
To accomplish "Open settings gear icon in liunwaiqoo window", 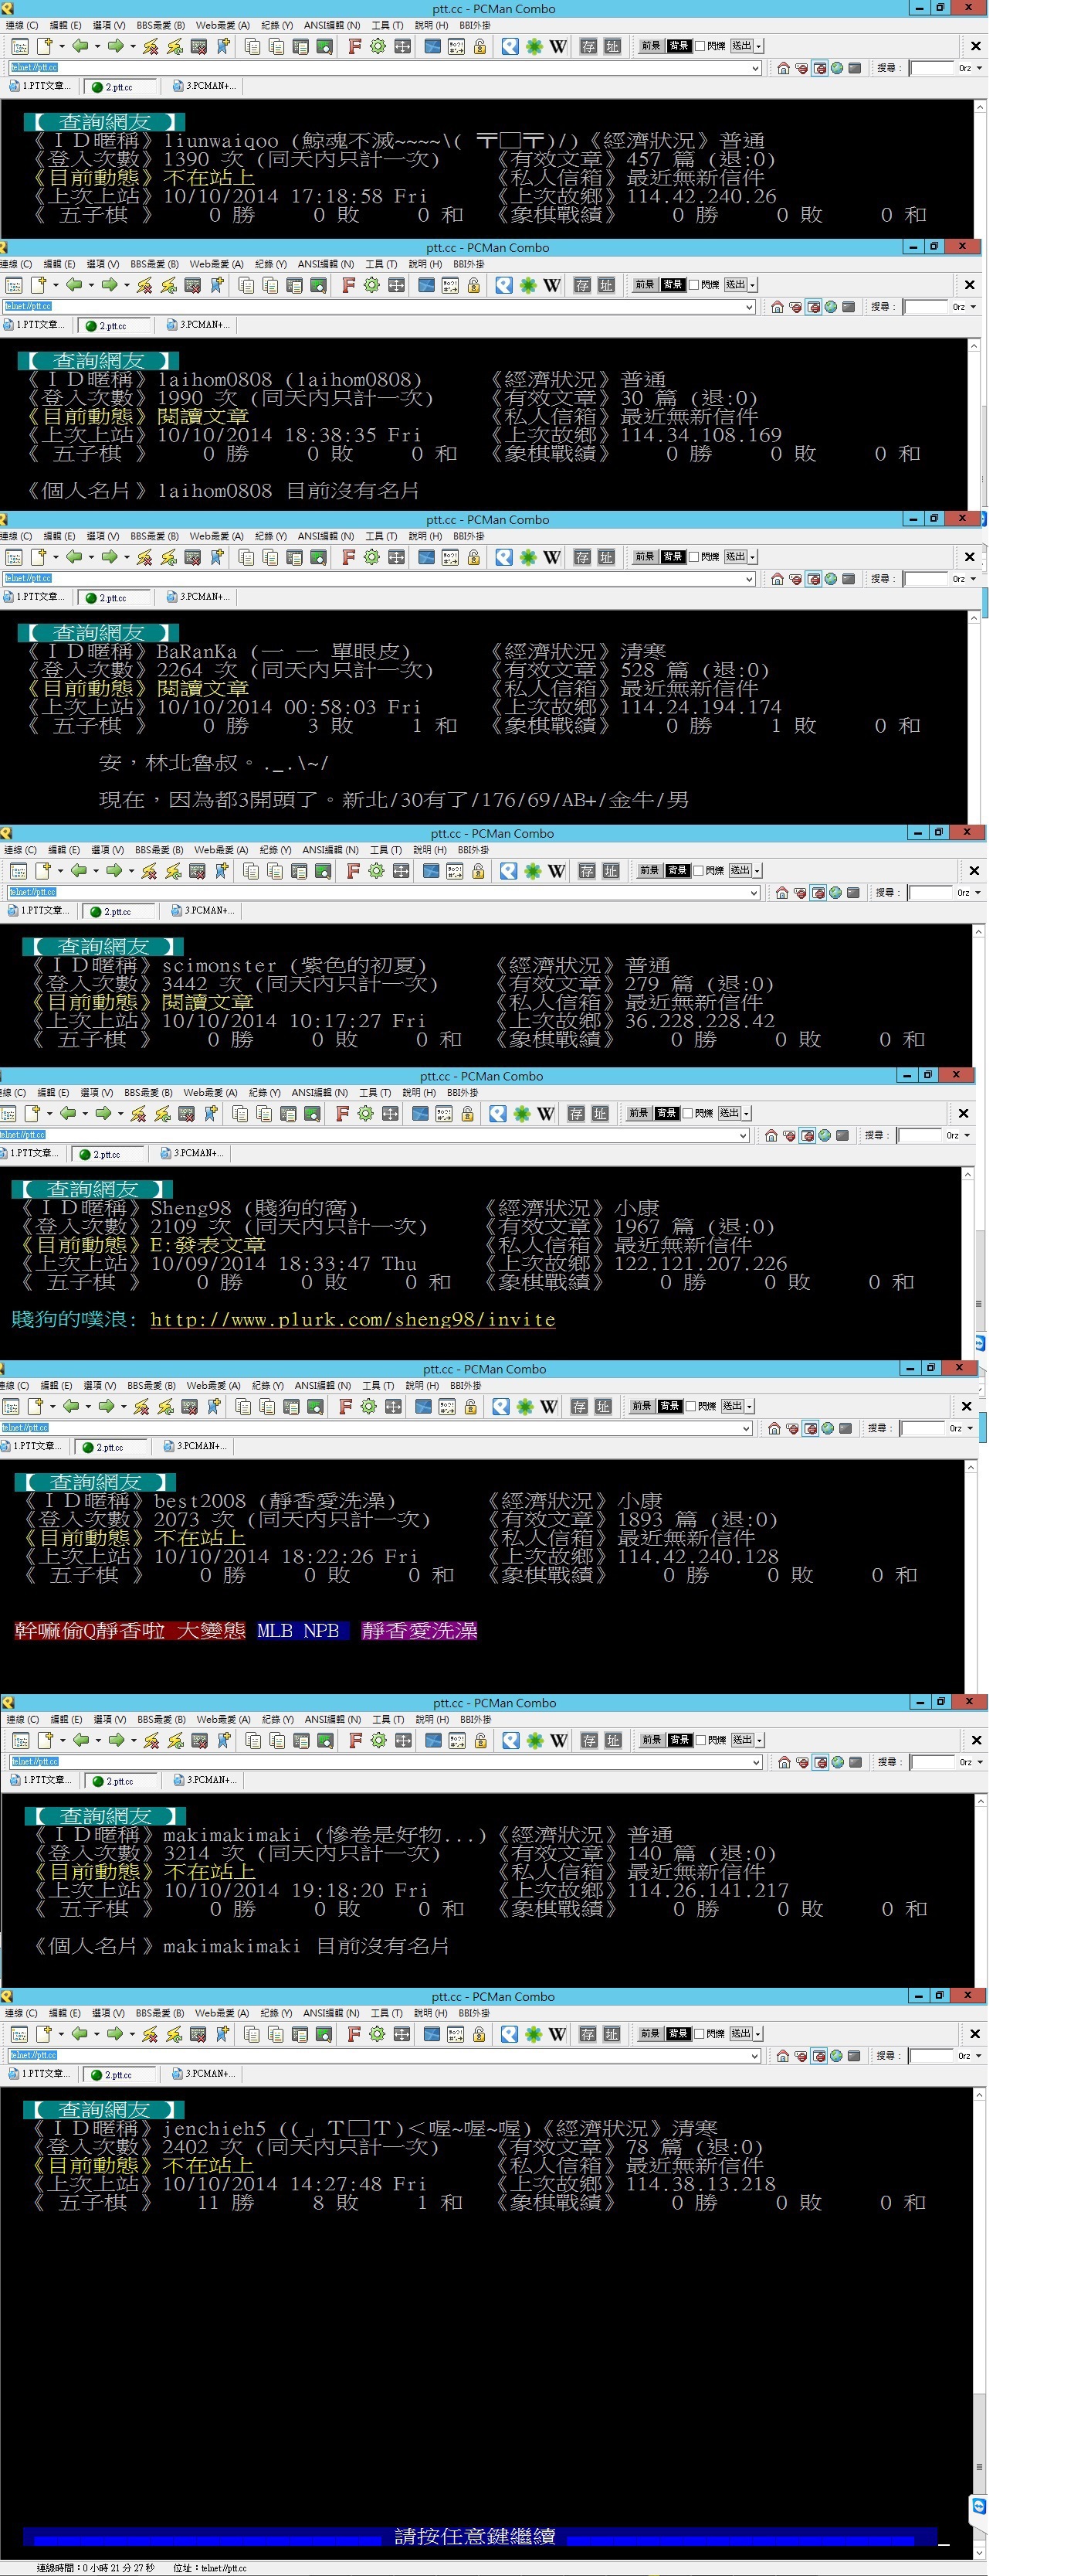I will coord(378,46).
